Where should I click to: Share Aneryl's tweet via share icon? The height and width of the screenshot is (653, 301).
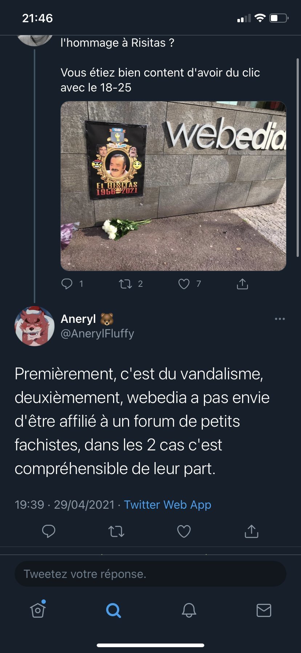[251, 531]
